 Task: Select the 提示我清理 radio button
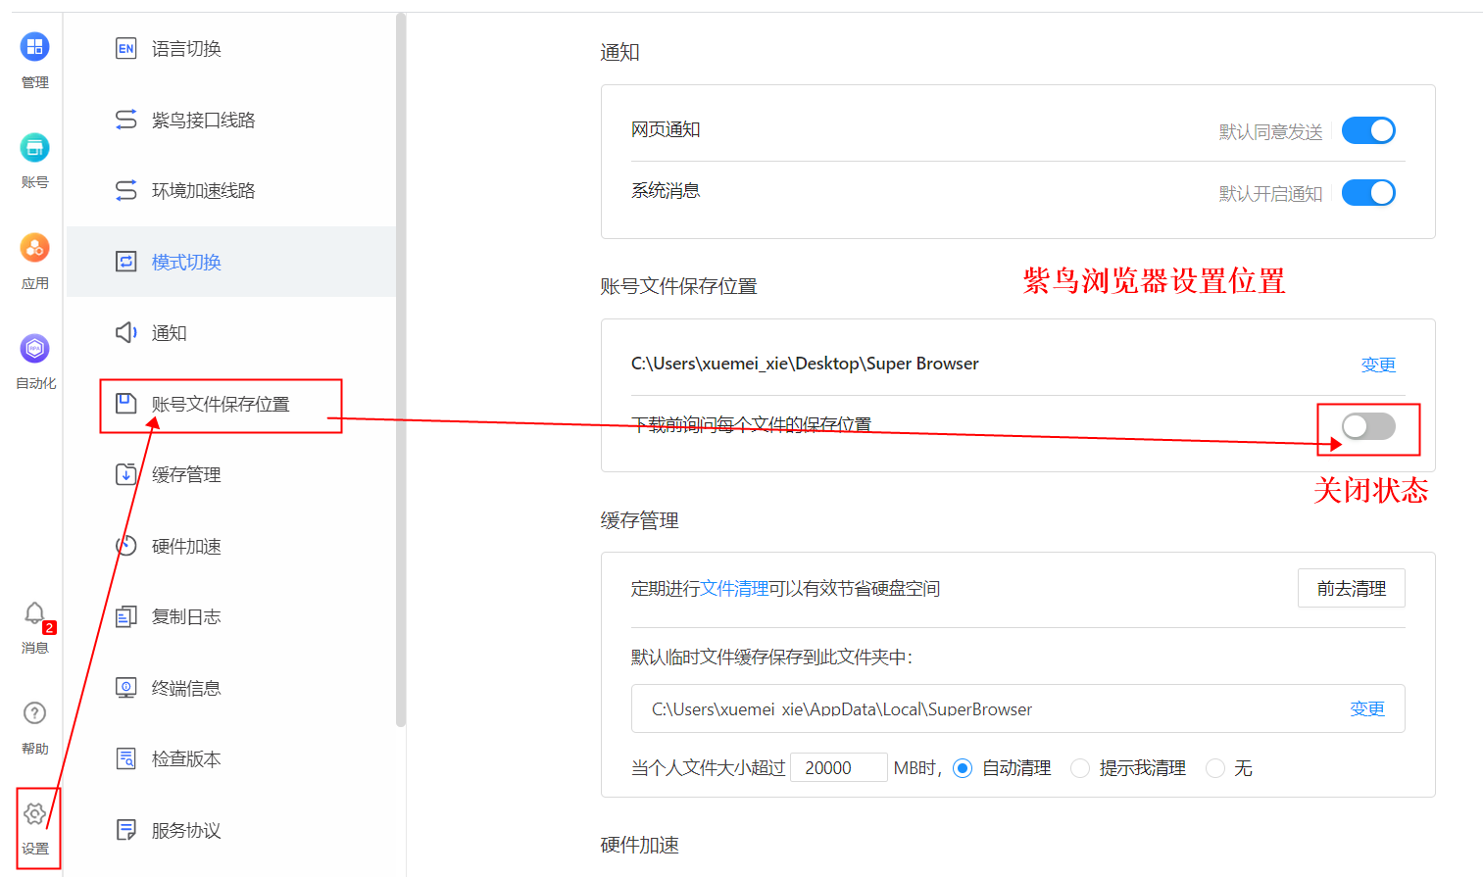click(x=1080, y=768)
